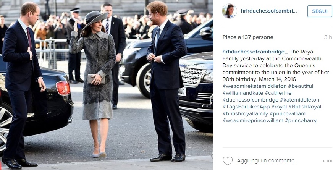Click the username in the caption text
This screenshot has width=333, height=170.
[x=255, y=52]
